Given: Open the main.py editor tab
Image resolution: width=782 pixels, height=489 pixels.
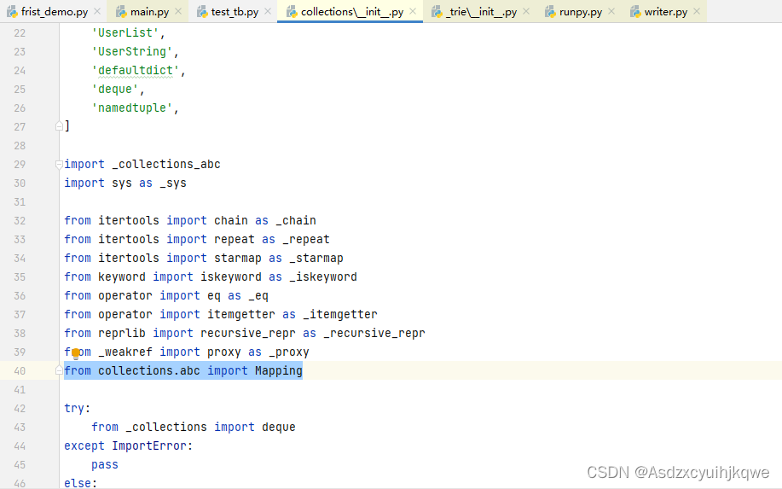Looking at the screenshot, I should pyautogui.click(x=149, y=12).
